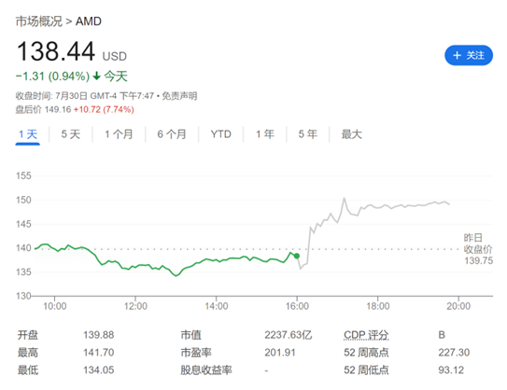Switch to the 5 天 tab
The height and width of the screenshot is (390, 507).
pyautogui.click(x=70, y=134)
